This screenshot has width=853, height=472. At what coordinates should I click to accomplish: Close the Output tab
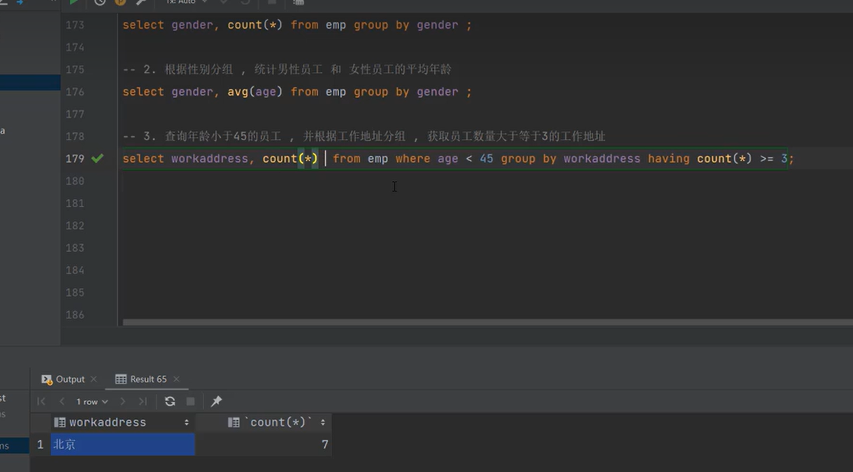tap(94, 379)
